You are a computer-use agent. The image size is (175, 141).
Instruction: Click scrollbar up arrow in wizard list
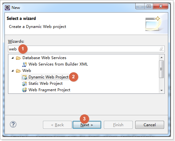tap(162, 57)
